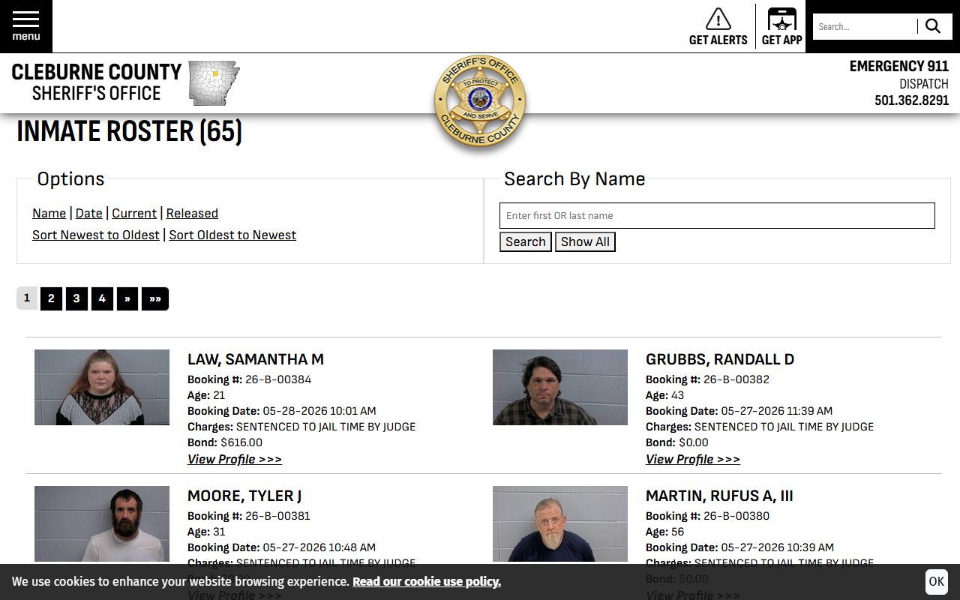Open Samantha Law's mugshot thumbnail
Screen dimensions: 960x600
102,387
